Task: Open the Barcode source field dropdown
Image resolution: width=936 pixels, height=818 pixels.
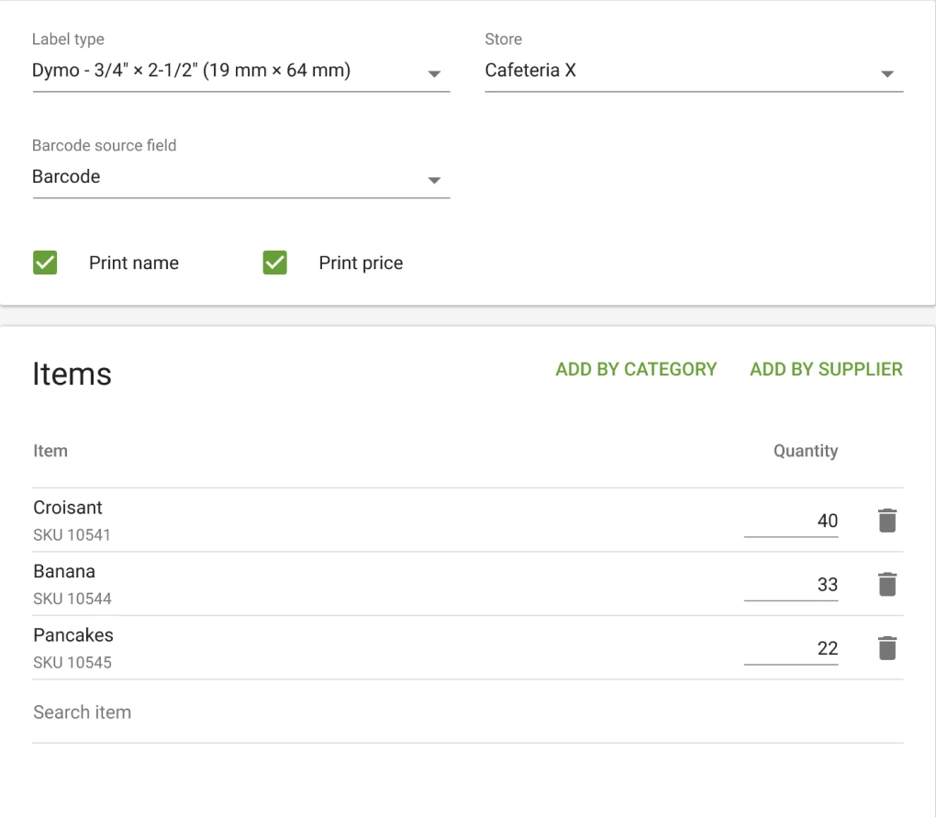Action: coord(240,177)
